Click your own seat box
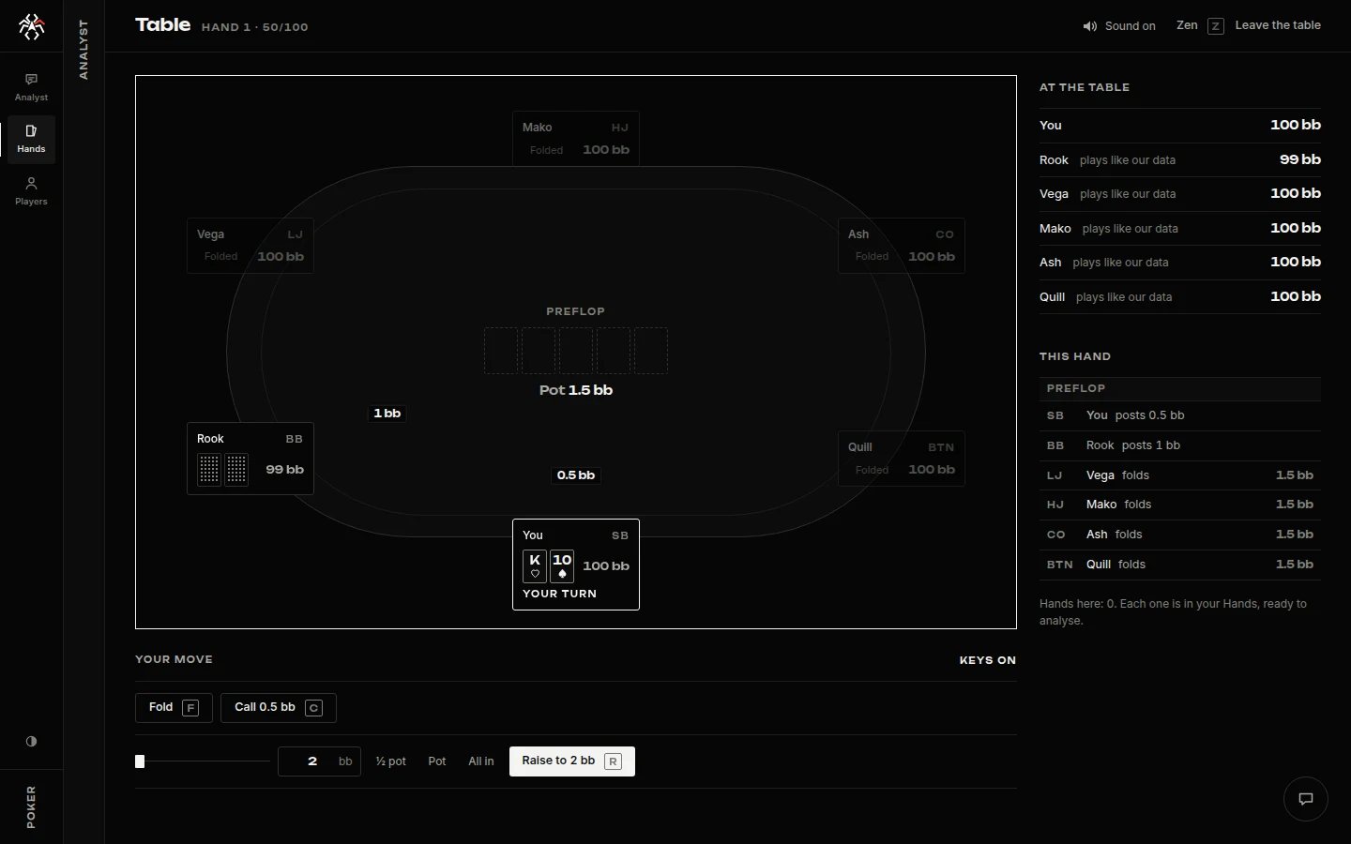Viewport: 1351px width, 844px height. 576,565
